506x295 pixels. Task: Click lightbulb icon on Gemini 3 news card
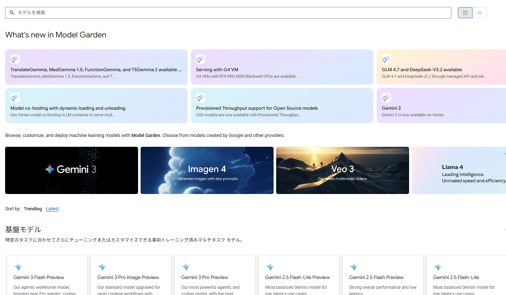click(x=386, y=98)
